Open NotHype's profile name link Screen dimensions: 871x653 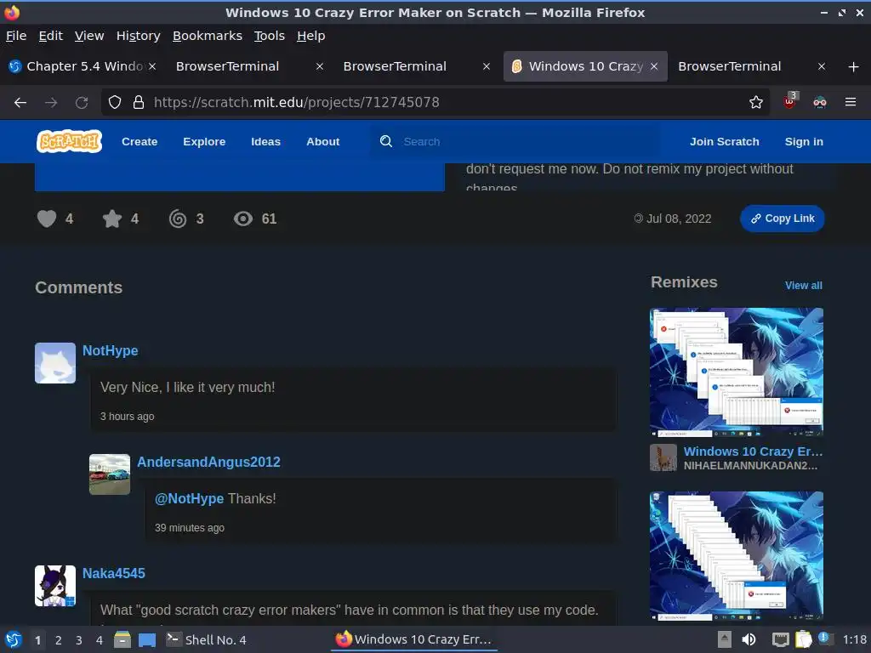[110, 351]
